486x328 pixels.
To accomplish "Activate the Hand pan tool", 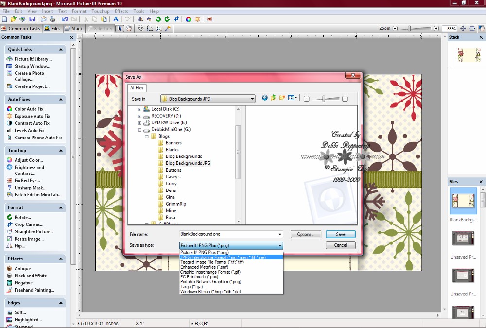I will (x=129, y=29).
